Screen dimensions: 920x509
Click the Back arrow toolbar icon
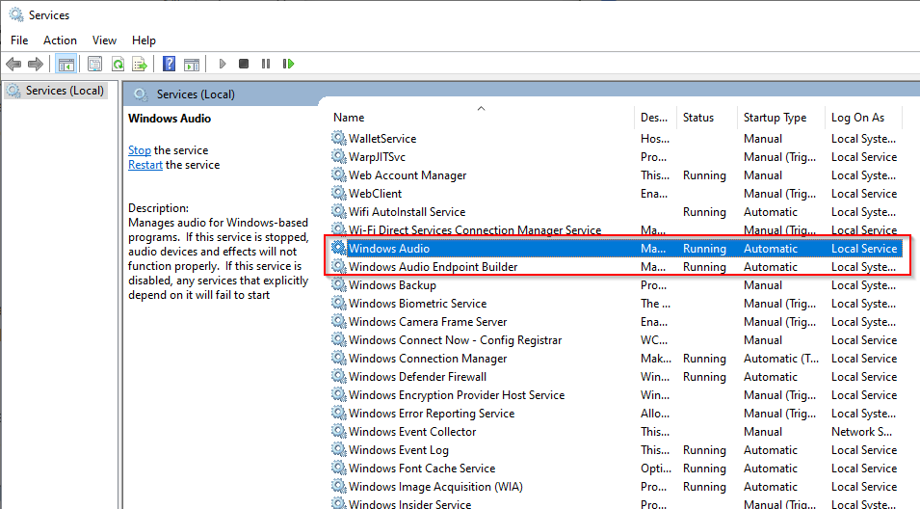pyautogui.click(x=13, y=64)
